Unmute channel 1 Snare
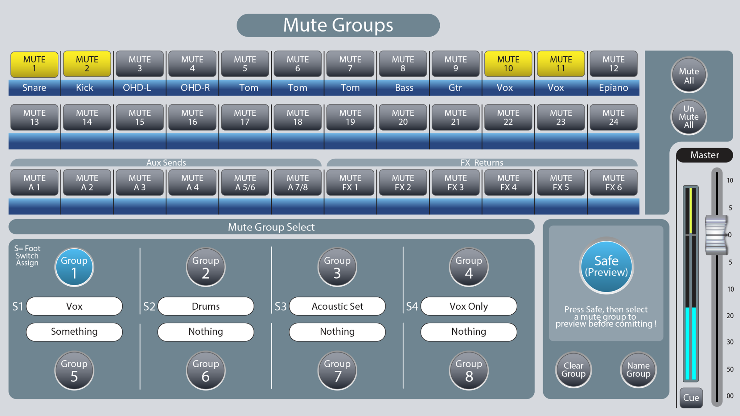 [x=35, y=64]
